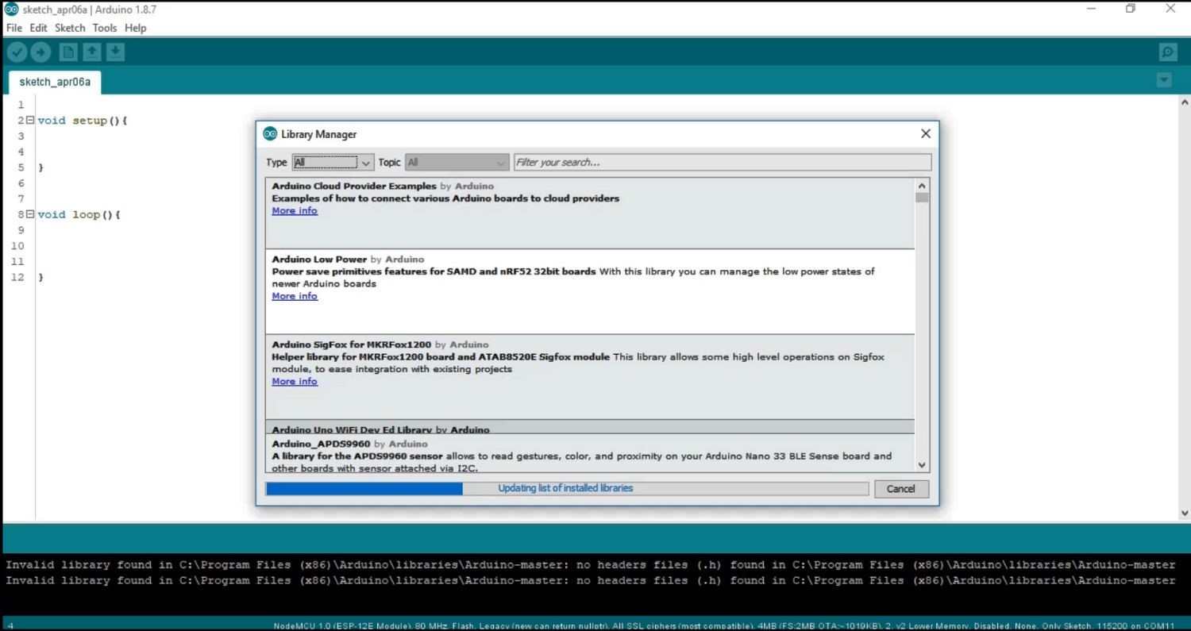
Task: Click the library list scrollbar thumb
Action: pyautogui.click(x=922, y=198)
